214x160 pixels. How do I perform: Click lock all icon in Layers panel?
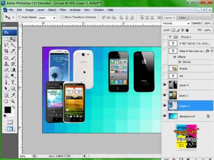pos(187,30)
